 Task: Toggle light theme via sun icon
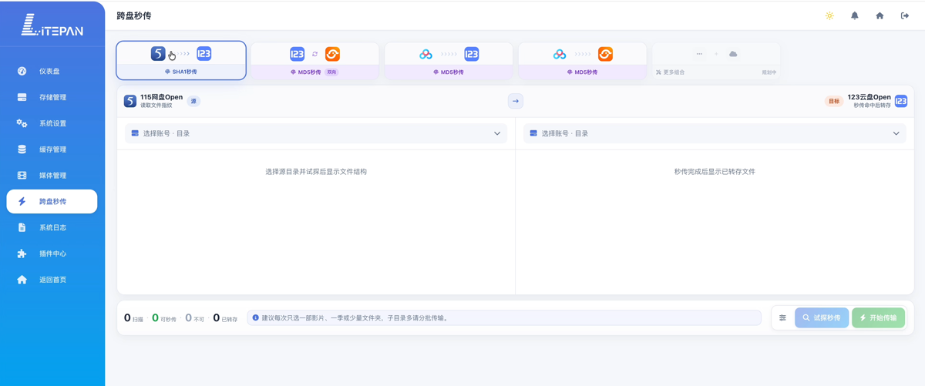829,15
